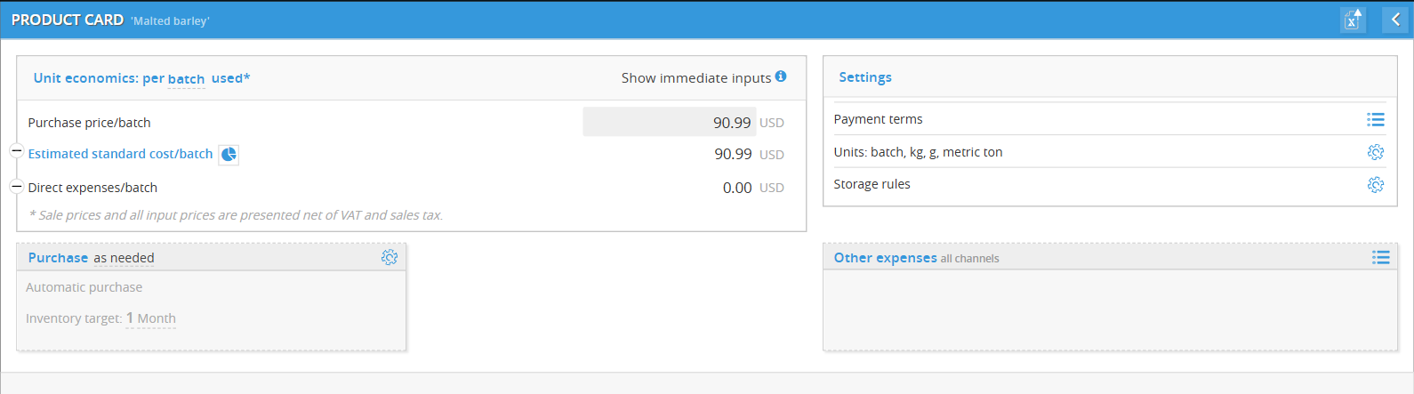Click Show immediate inputs

point(695,78)
